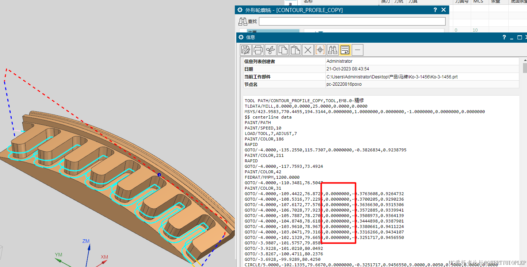Close the 外形轮廓铣 dialog

pos(443,10)
